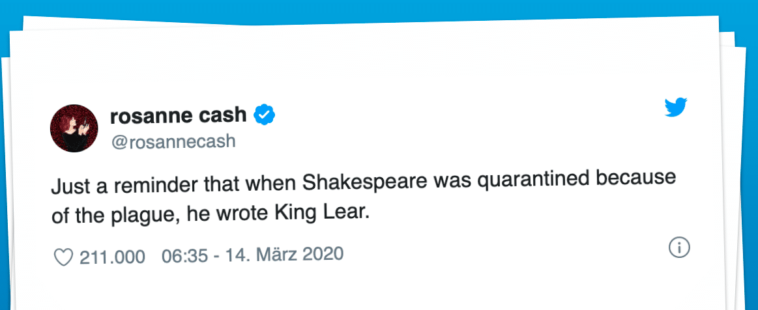Screen dimensions: 758x310
Task: Click the "rosanne cash" display name
Action: pyautogui.click(x=179, y=116)
